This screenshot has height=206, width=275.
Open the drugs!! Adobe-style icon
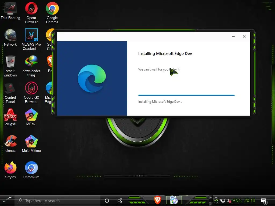click(x=10, y=117)
